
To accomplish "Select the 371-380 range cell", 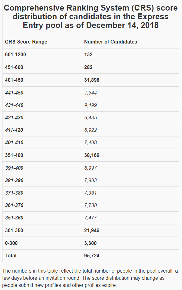I will point(14,193).
